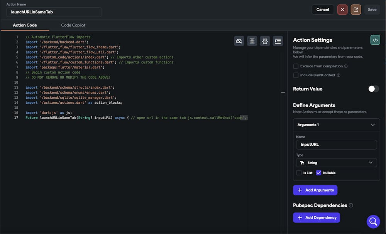Select the Action Code tab
The image size is (386, 234).
[x=25, y=25]
